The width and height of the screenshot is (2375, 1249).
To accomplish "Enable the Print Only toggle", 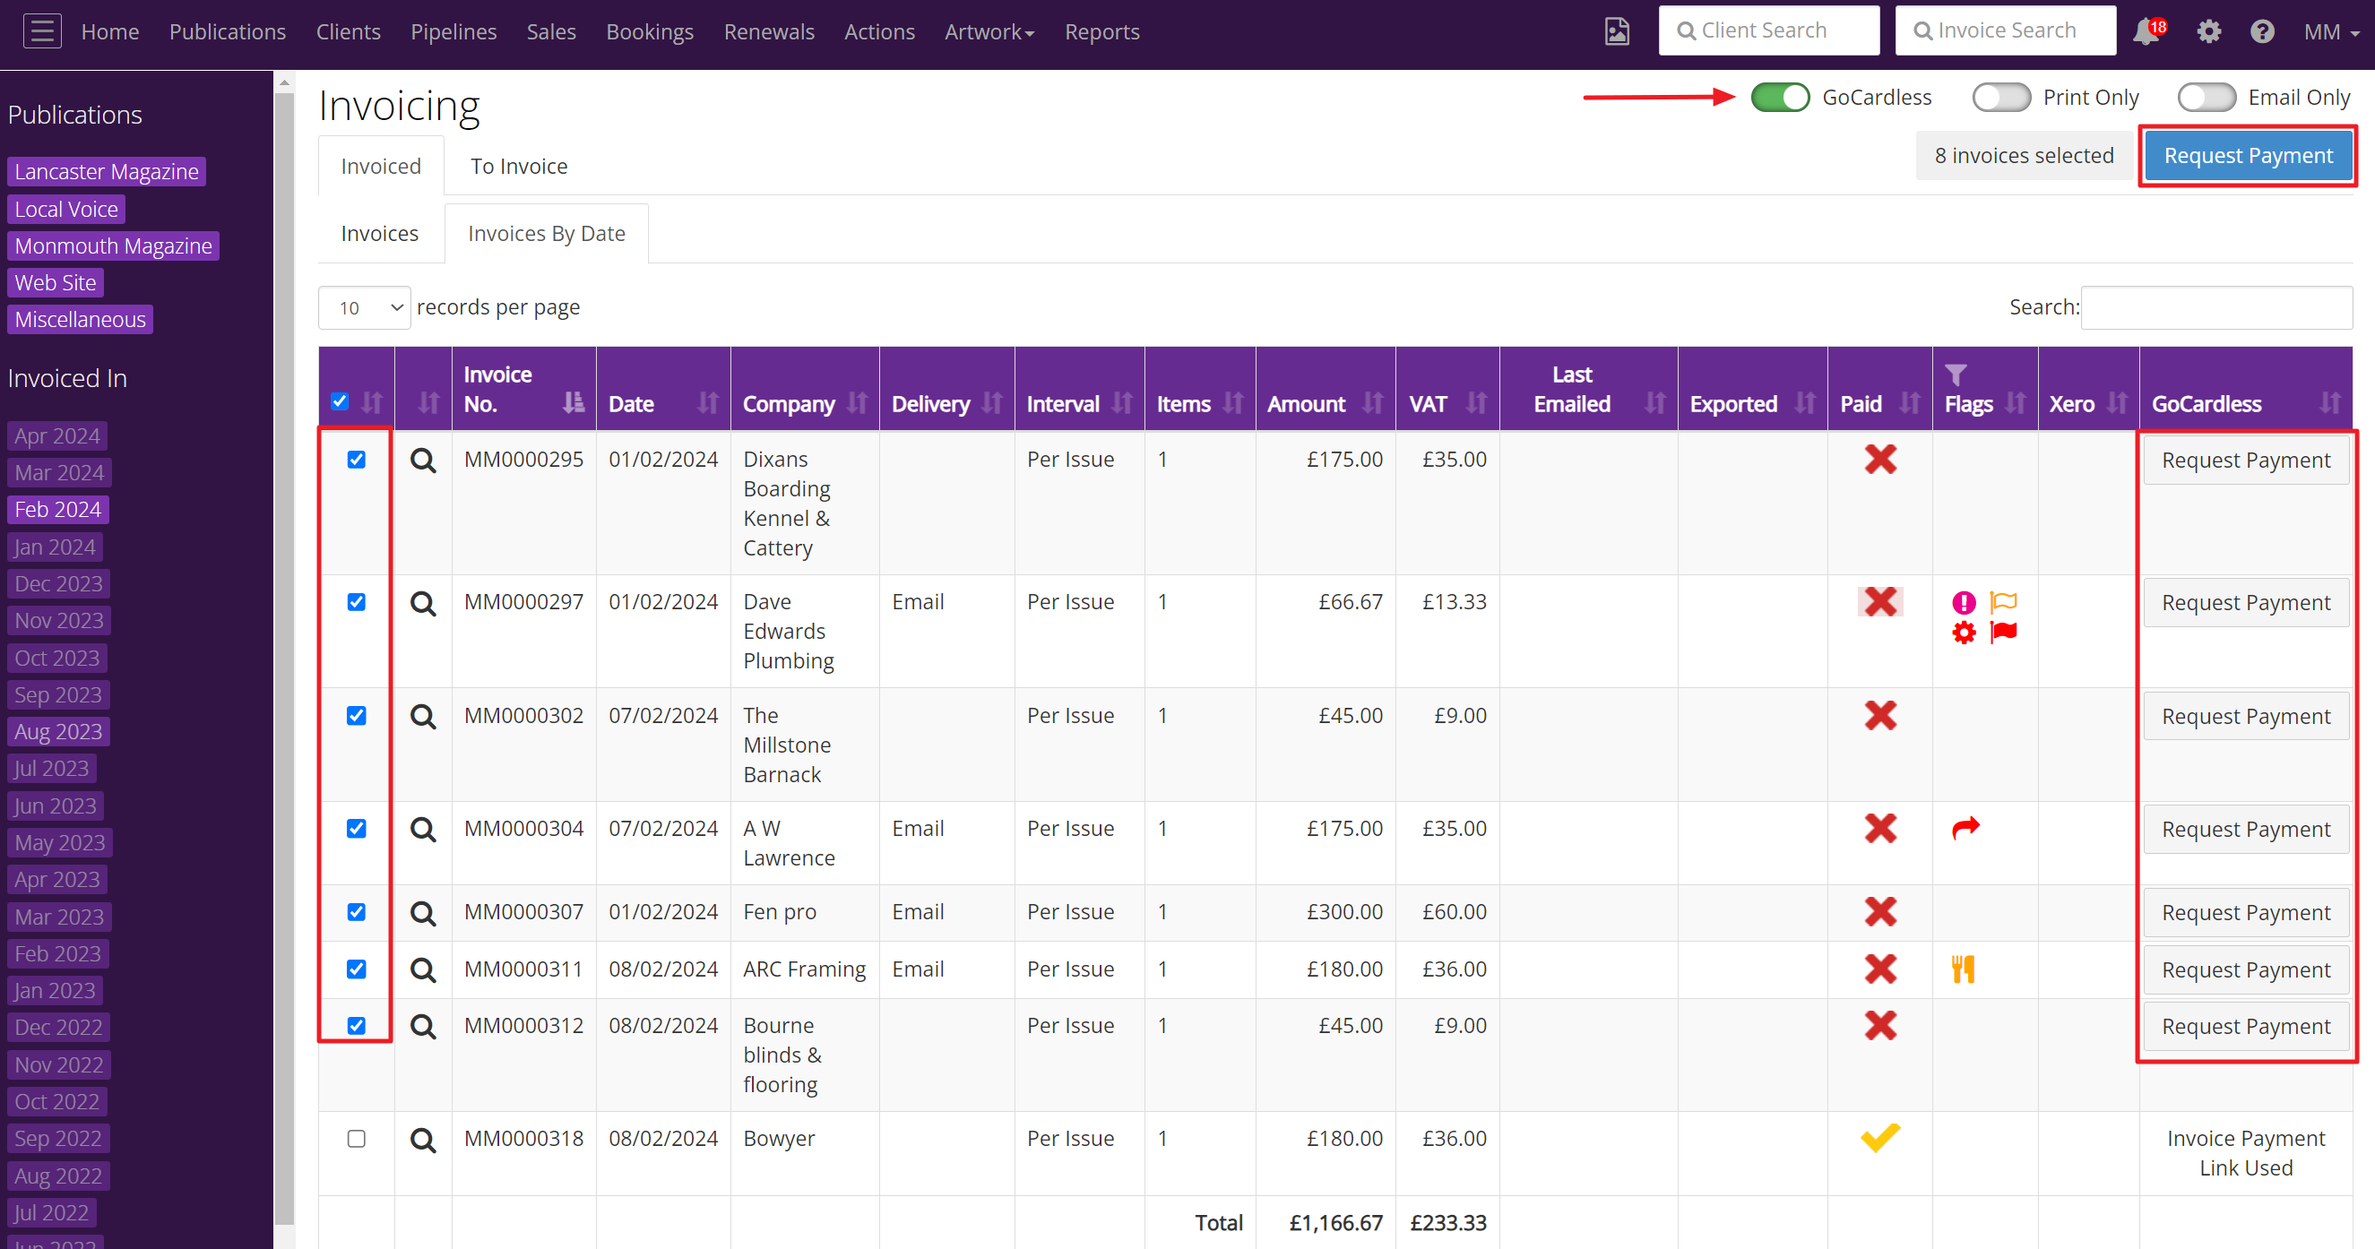I will (2000, 98).
